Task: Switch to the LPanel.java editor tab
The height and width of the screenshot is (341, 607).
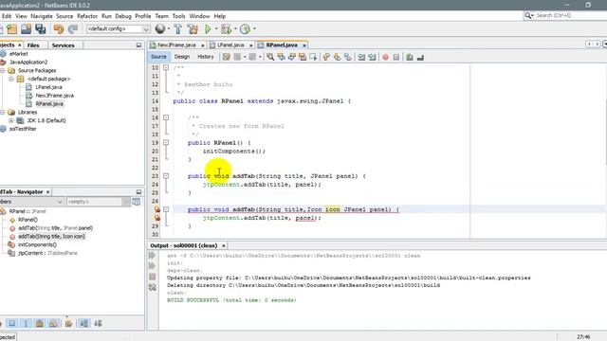Action: click(230, 45)
